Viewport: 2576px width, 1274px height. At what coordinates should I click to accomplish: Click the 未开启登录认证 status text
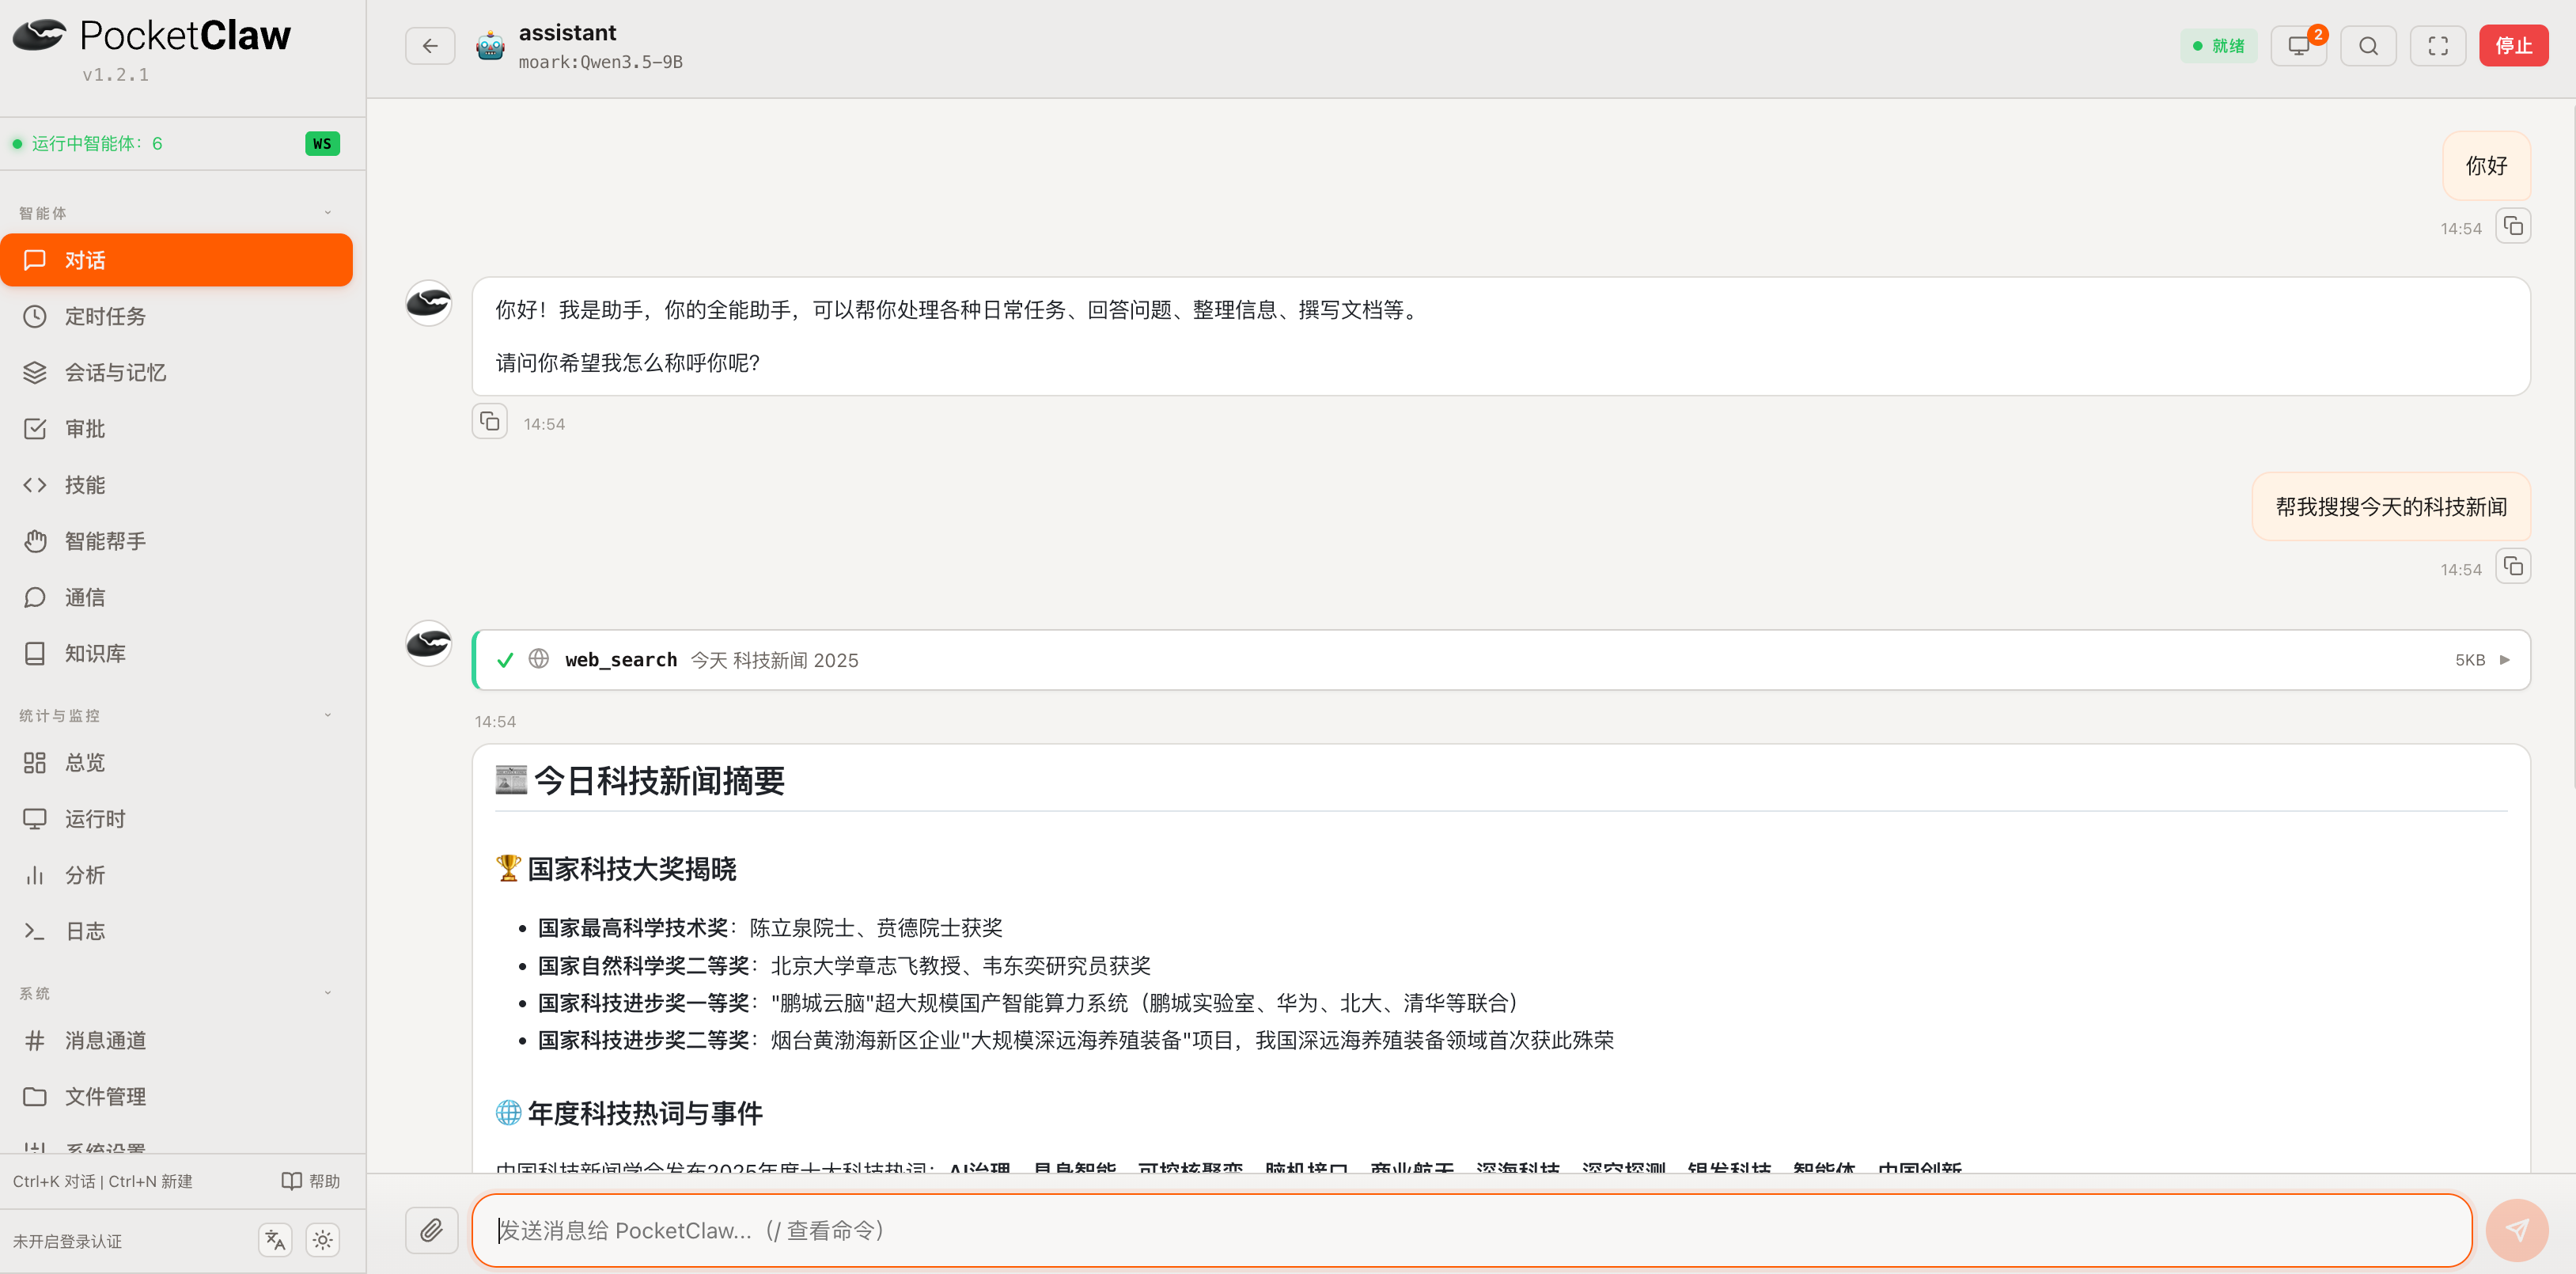pos(67,1241)
